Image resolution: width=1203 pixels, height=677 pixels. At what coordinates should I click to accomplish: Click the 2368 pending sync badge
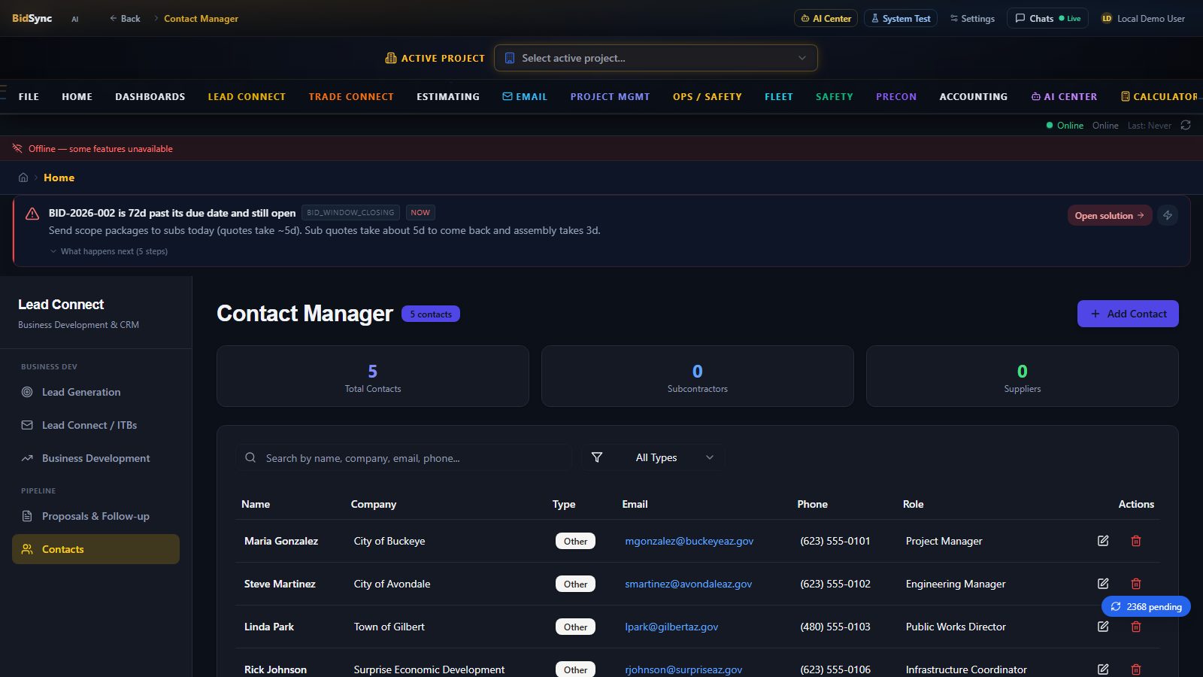1146,606
